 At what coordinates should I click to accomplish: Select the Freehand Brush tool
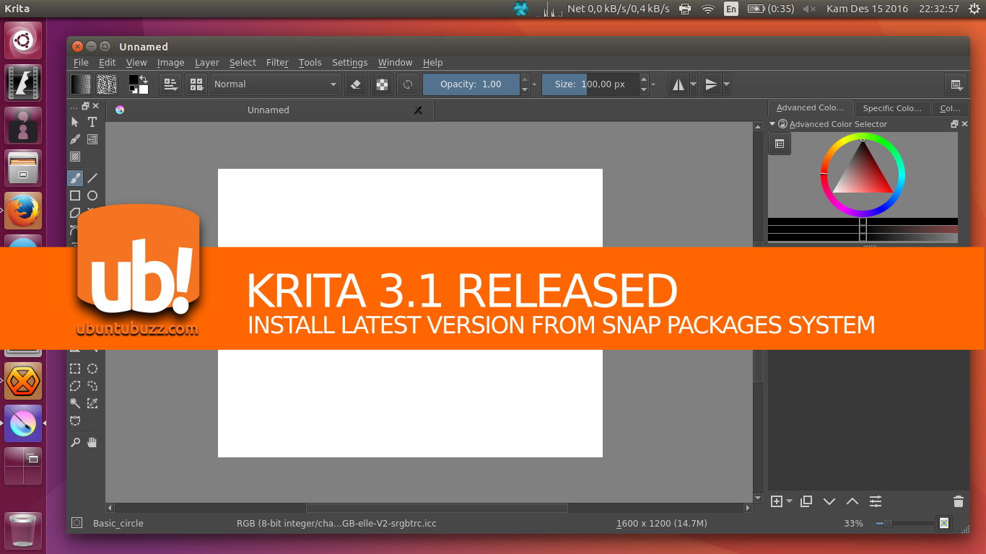pos(75,178)
